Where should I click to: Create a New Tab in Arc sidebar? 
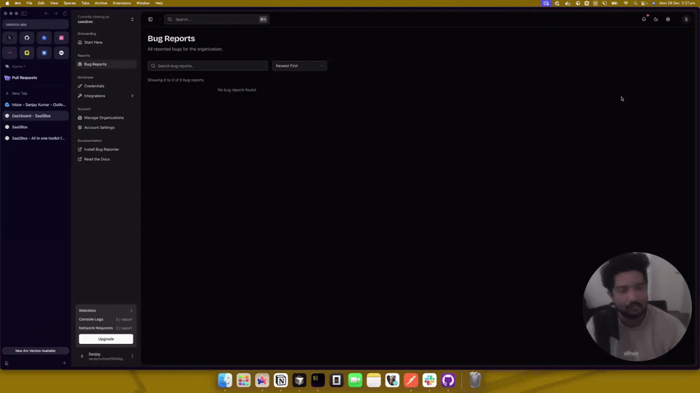[36, 93]
